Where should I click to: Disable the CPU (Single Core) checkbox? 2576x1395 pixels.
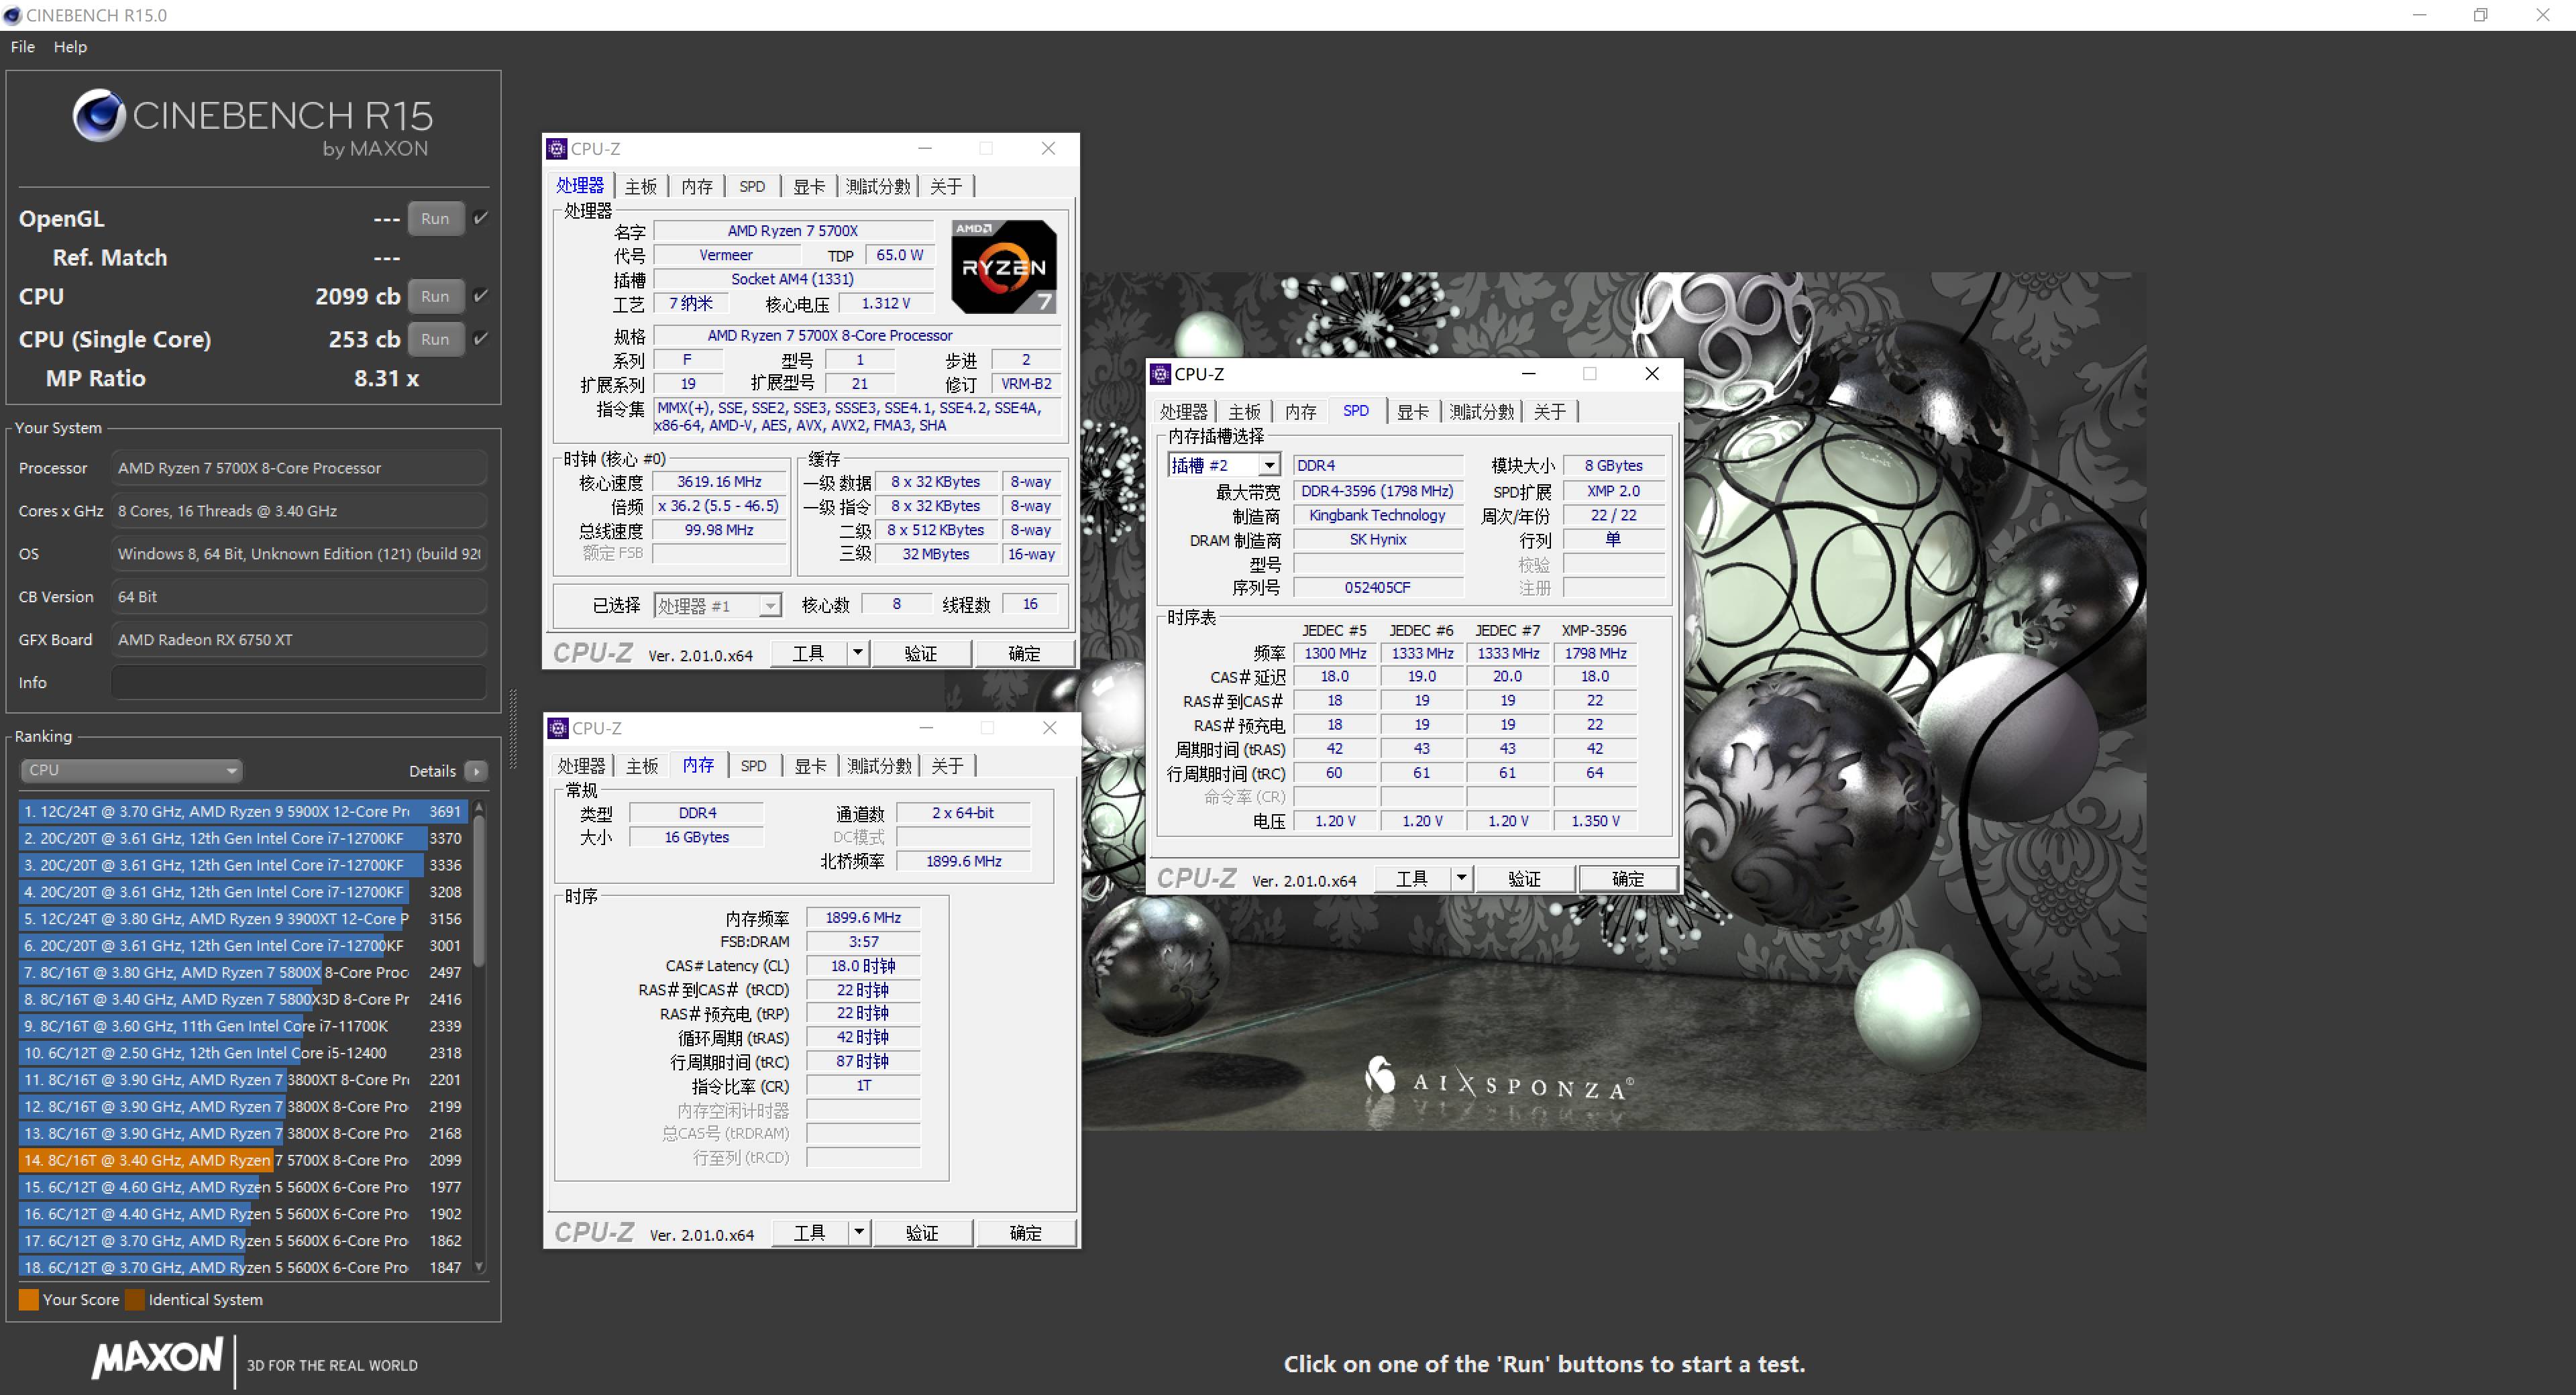click(480, 339)
